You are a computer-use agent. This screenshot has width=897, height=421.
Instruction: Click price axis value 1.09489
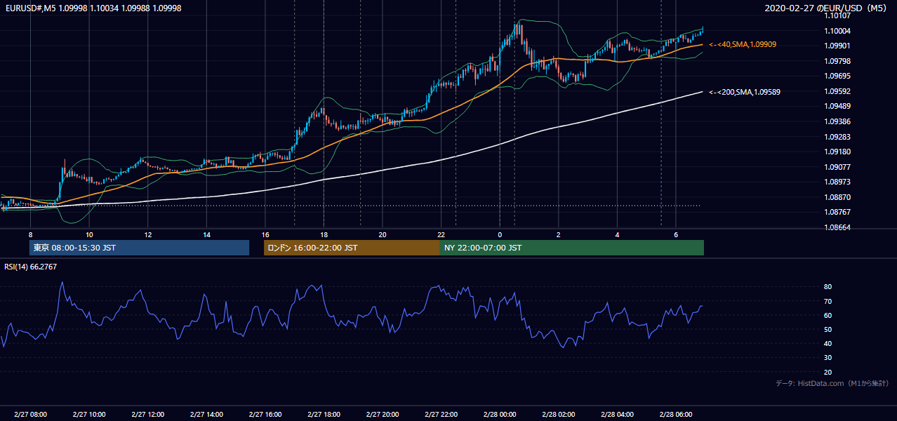[838, 106]
